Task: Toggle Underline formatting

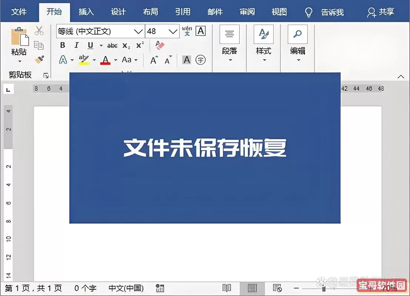Action: 90,46
